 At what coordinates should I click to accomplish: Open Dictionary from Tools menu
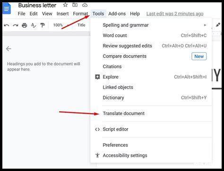151,98
